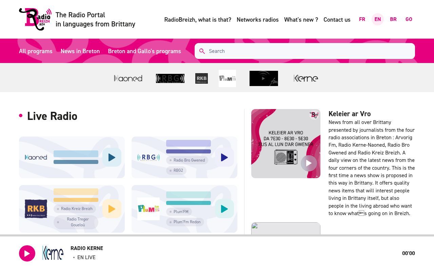Select the RBG2 stream
The height and width of the screenshot is (271, 434).
tap(176, 170)
